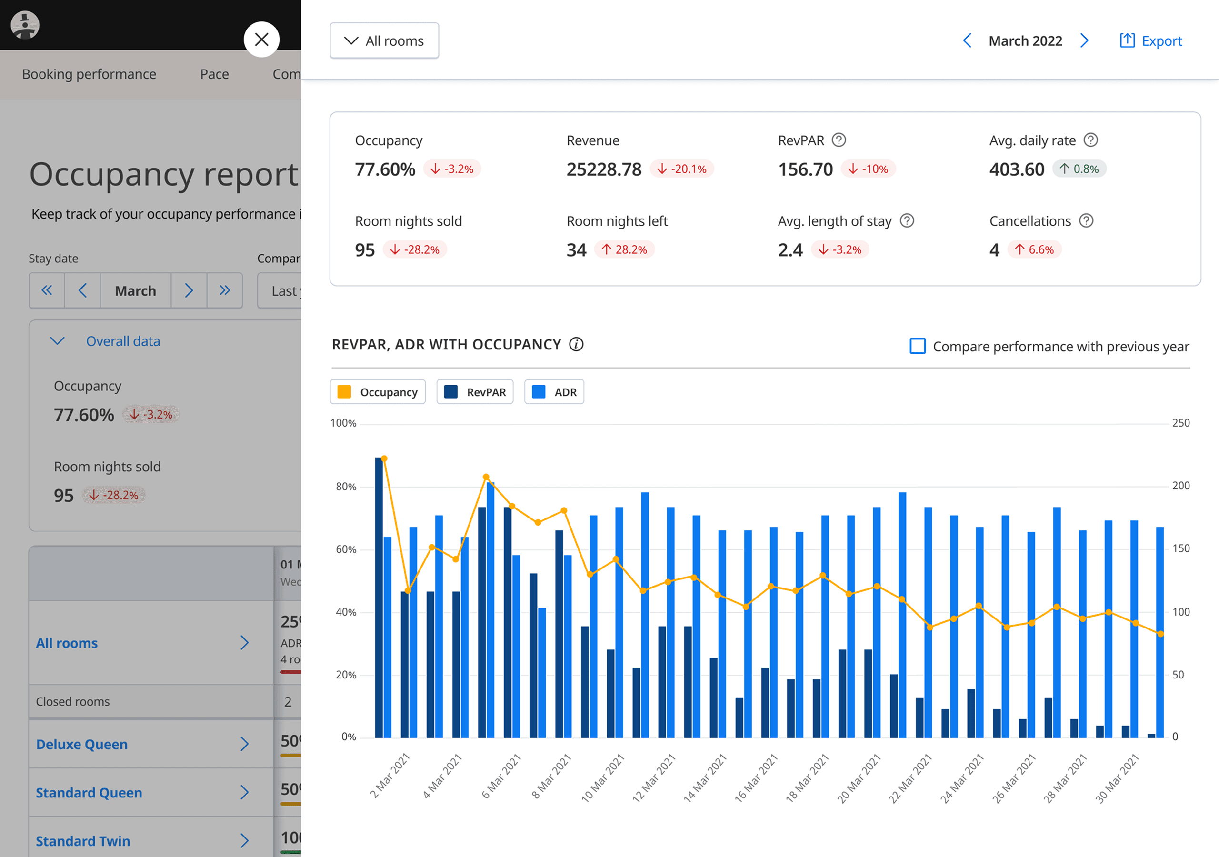Click the Avg. daily rate help icon
This screenshot has height=857, width=1219.
tap(1090, 140)
